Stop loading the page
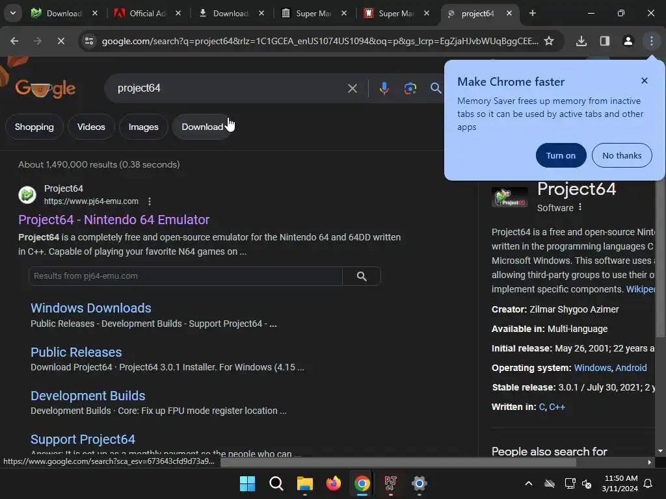This screenshot has height=499, width=666. 60,41
